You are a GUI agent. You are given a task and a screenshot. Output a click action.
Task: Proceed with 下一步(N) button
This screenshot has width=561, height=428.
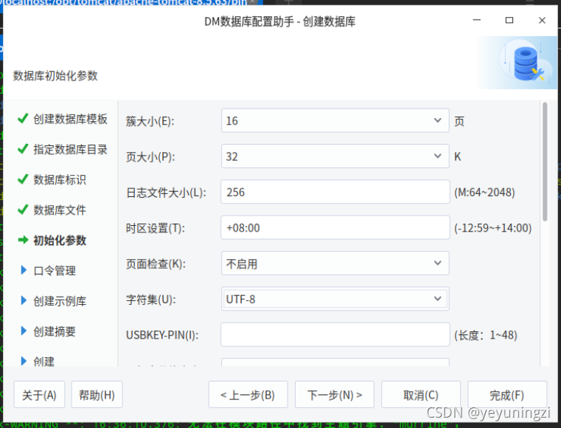(x=335, y=395)
